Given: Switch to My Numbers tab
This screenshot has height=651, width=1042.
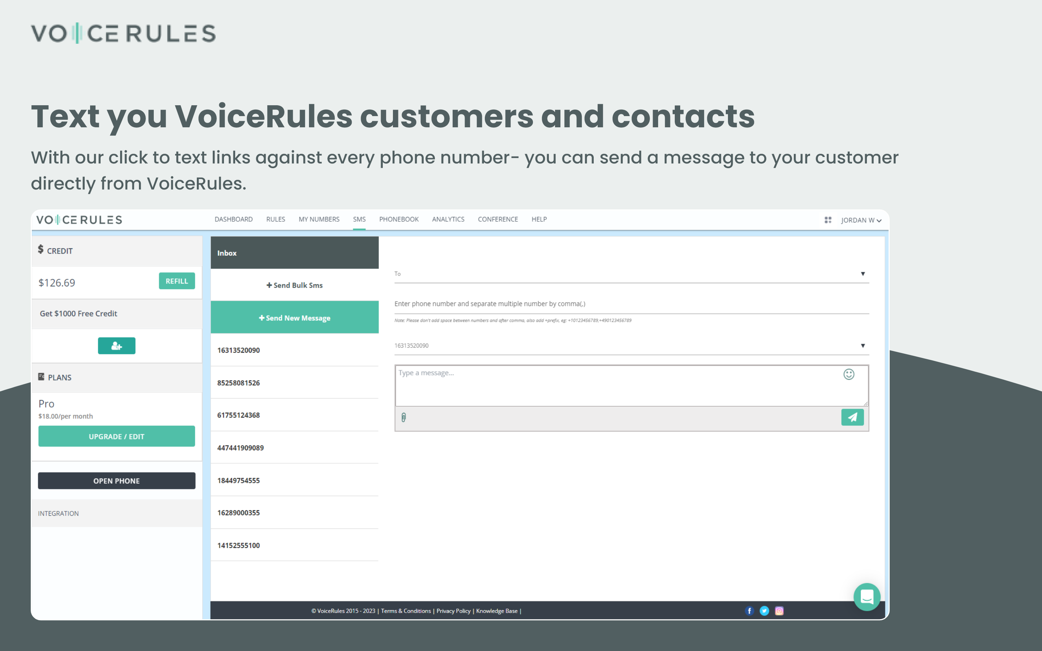Looking at the screenshot, I should pos(319,219).
